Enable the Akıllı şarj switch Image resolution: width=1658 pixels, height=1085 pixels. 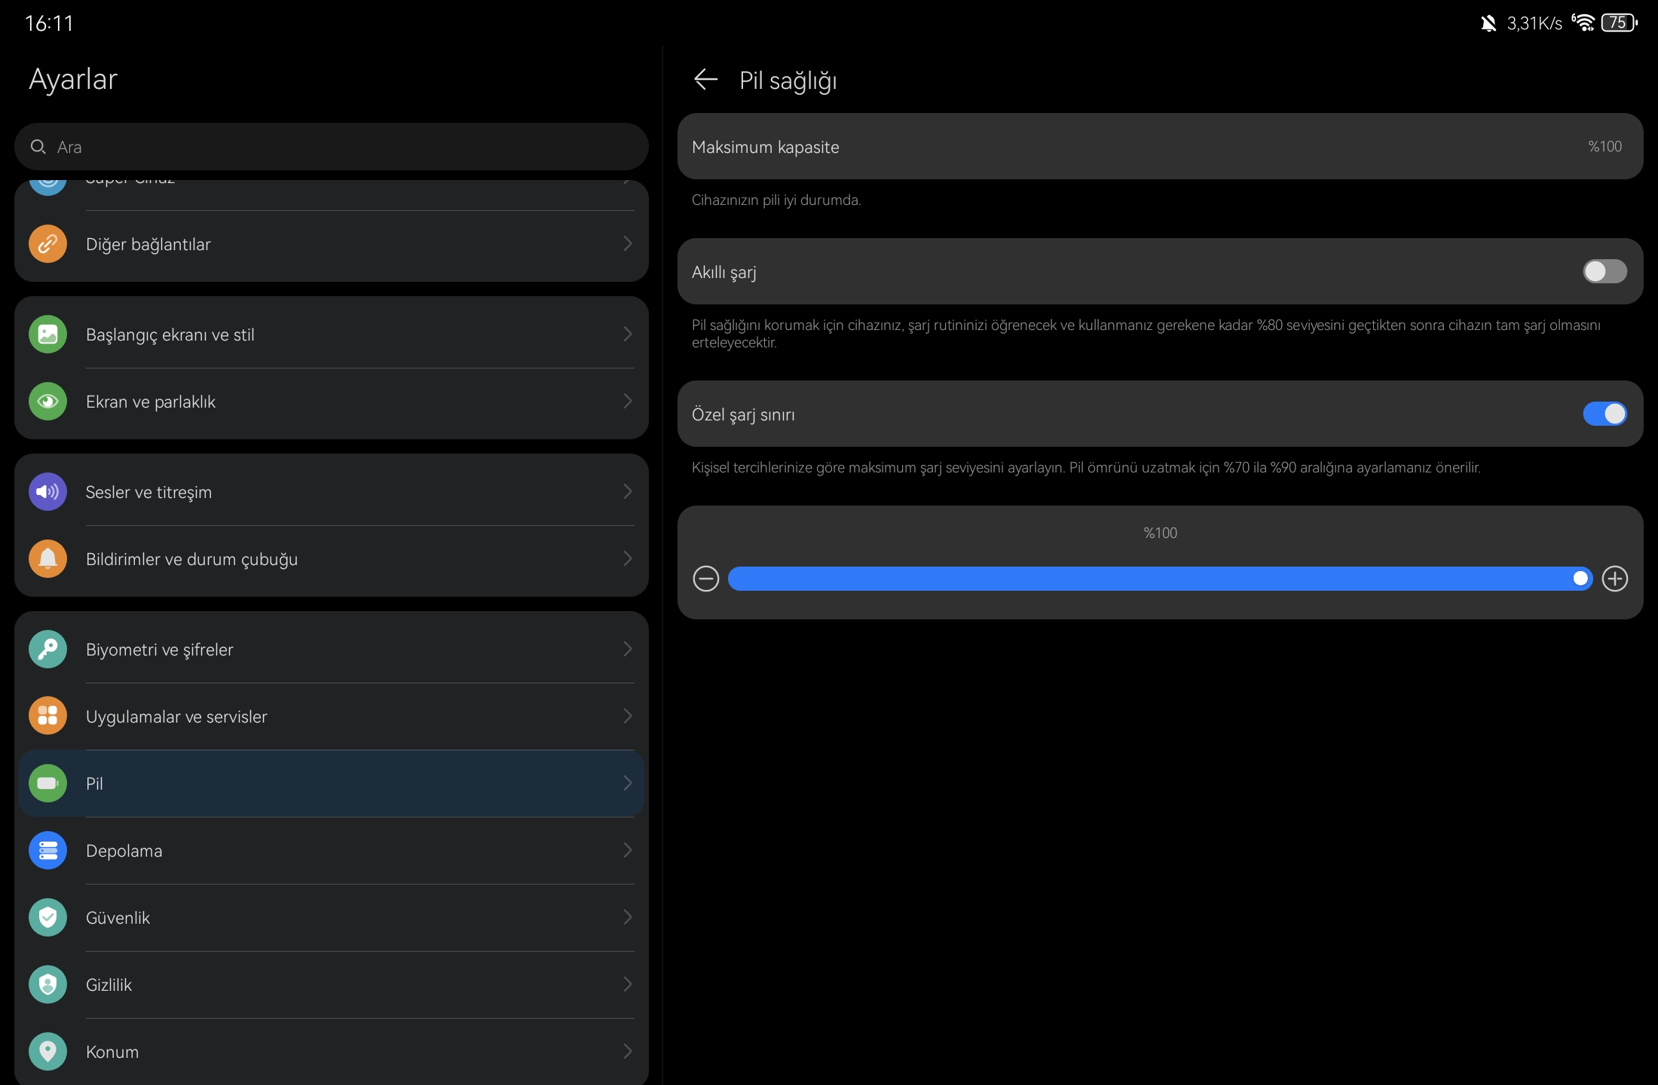pos(1604,271)
